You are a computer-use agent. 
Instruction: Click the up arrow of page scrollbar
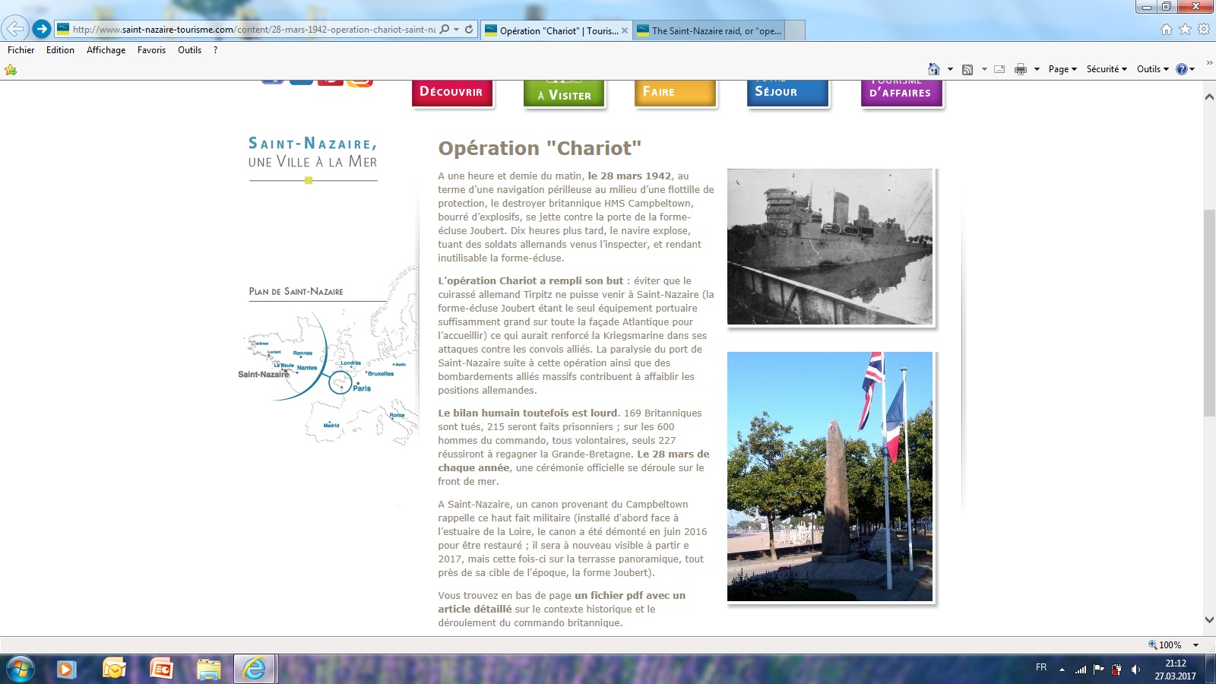click(1209, 97)
